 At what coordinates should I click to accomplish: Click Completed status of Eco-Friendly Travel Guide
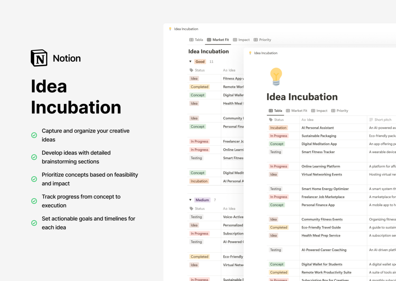279,227
